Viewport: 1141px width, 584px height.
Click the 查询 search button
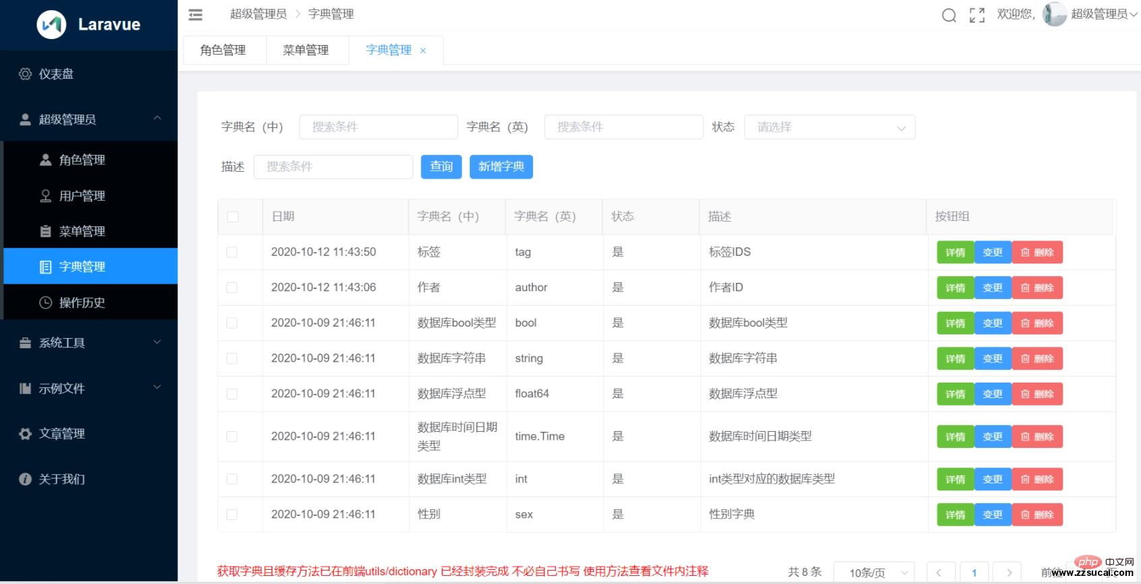[x=441, y=167]
